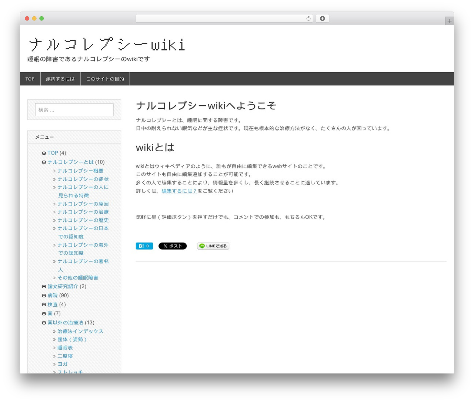The image size is (474, 402).
Task: Open ナルコレプシーの海外での認知度 link
Action: point(83,249)
